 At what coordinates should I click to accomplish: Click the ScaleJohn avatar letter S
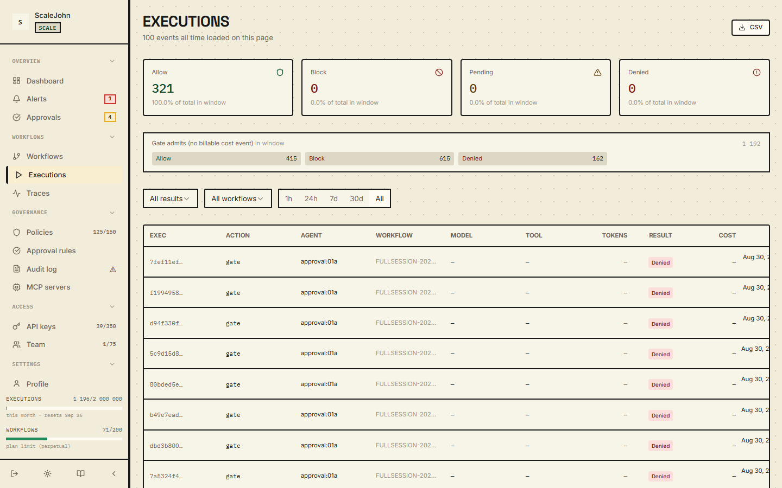click(20, 22)
